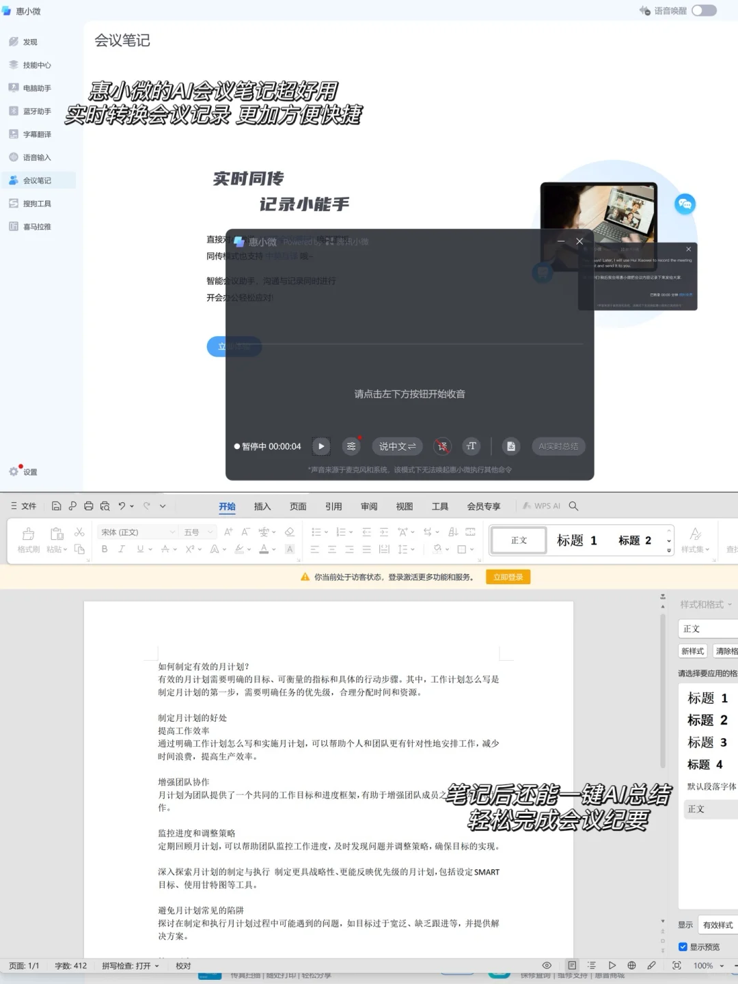
Task: Toggle italic I formatting
Action: click(122, 549)
